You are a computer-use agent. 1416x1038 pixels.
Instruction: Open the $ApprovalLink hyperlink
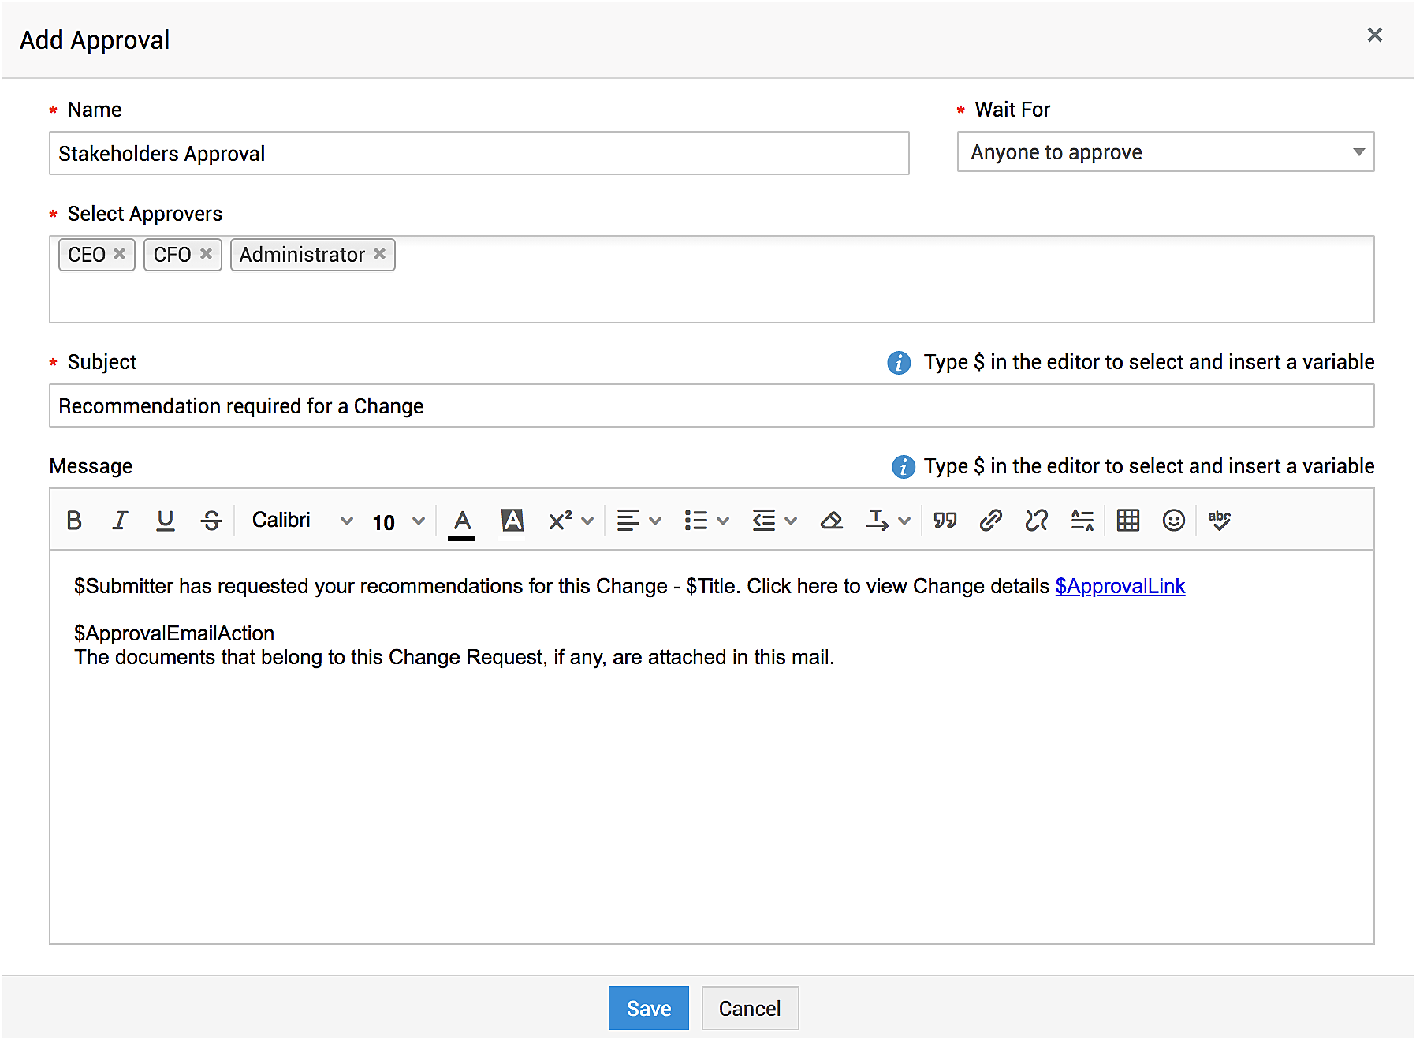pyautogui.click(x=1120, y=586)
